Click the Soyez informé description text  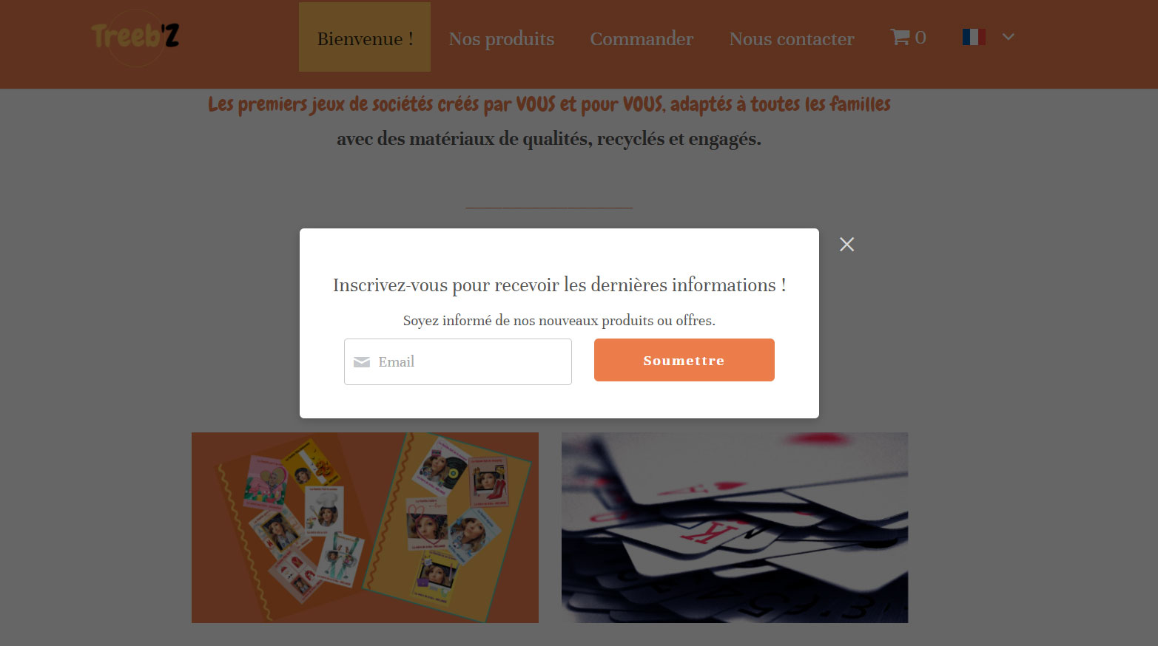tap(559, 320)
